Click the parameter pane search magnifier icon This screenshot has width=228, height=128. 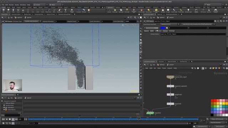pyautogui.click(x=221, y=21)
